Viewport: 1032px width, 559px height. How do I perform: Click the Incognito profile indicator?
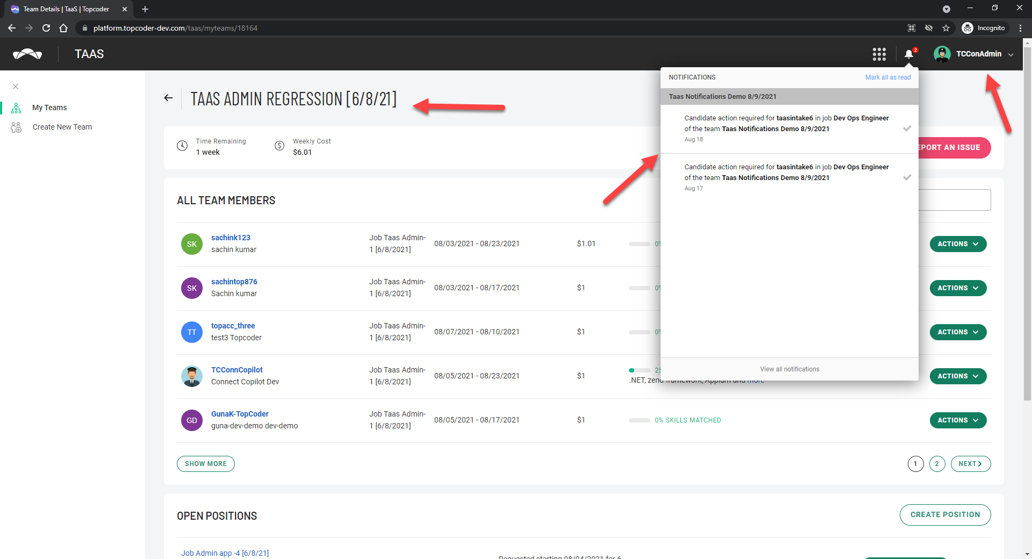pyautogui.click(x=984, y=28)
